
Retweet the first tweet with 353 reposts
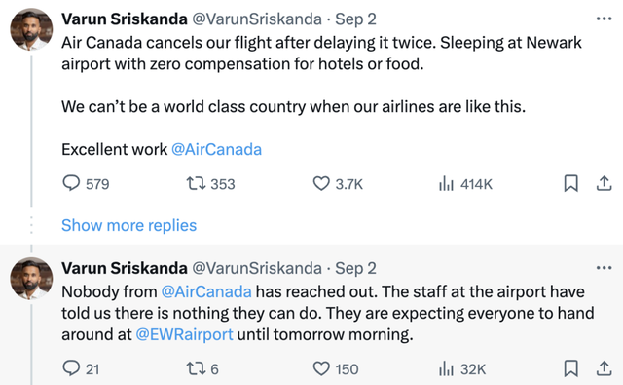click(x=210, y=184)
